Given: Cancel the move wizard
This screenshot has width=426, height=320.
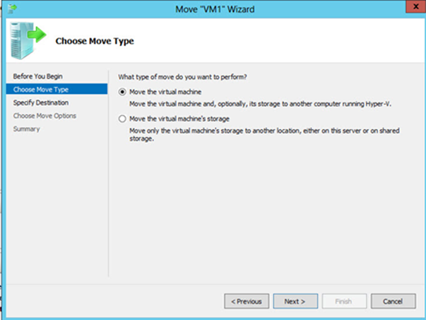Looking at the screenshot, I should tap(393, 301).
